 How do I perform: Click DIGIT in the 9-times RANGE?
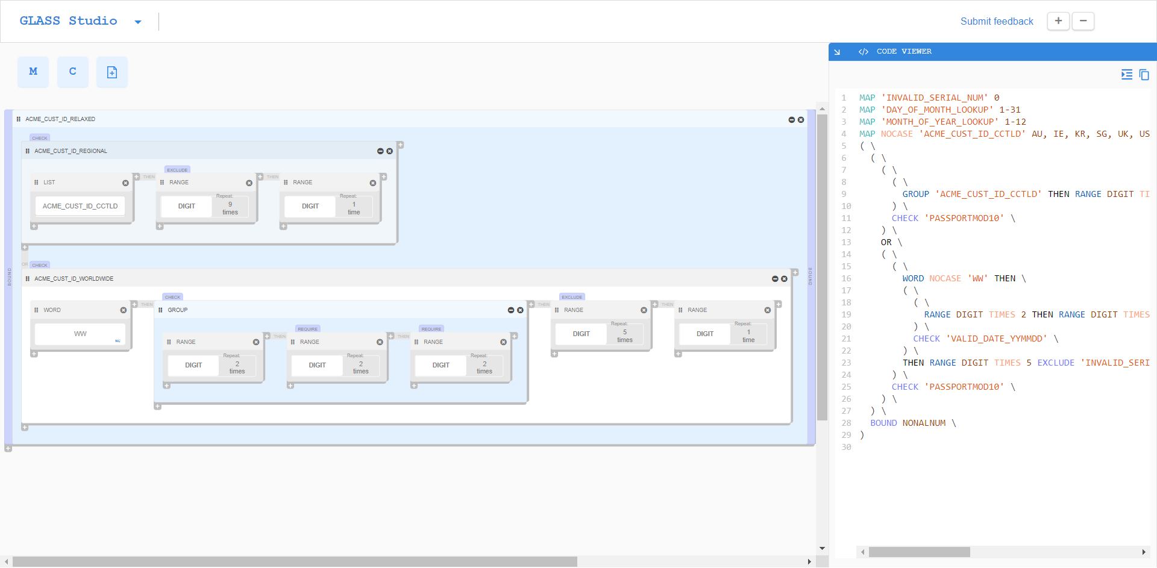click(187, 206)
